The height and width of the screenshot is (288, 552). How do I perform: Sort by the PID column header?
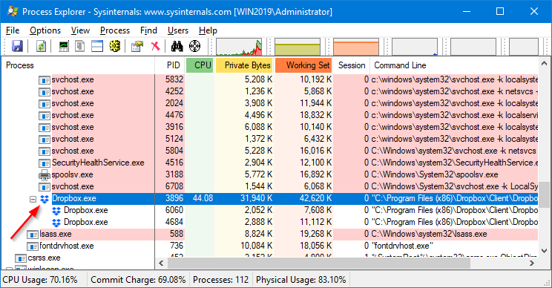click(x=170, y=65)
